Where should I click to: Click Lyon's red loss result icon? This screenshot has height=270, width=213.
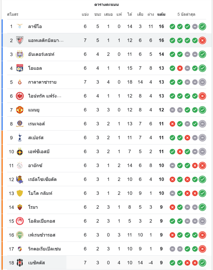click(x=180, y=68)
